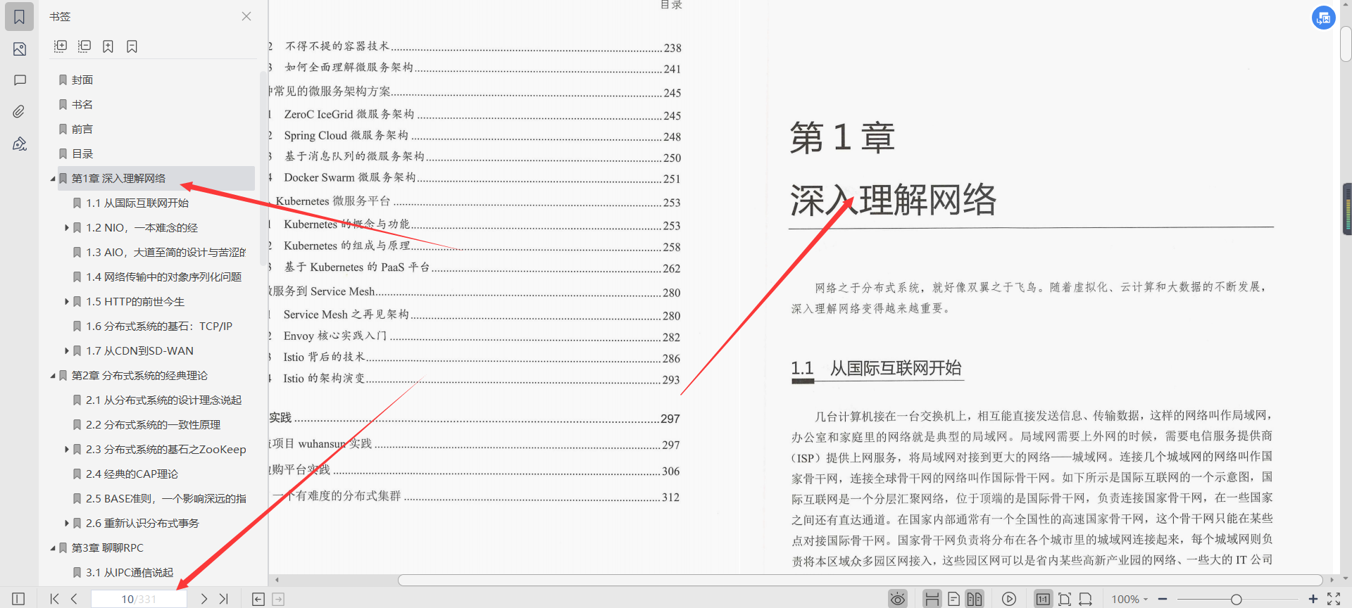Click the zoom in plus button
The image size is (1352, 608).
[1313, 599]
